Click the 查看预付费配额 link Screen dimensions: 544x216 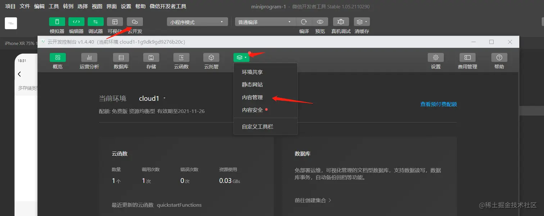tap(439, 104)
